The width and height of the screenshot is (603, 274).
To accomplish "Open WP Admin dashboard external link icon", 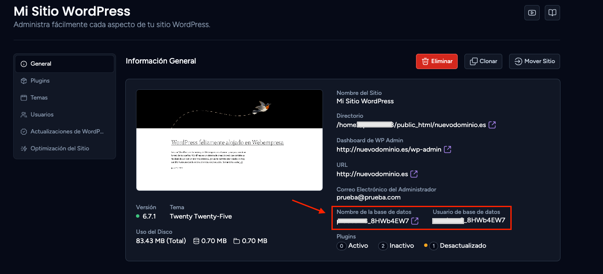I will click(x=447, y=149).
